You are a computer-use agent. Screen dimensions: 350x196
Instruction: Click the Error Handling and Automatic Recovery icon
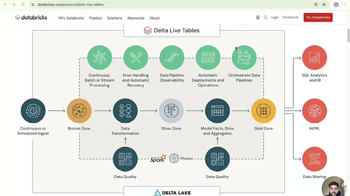[136, 58]
